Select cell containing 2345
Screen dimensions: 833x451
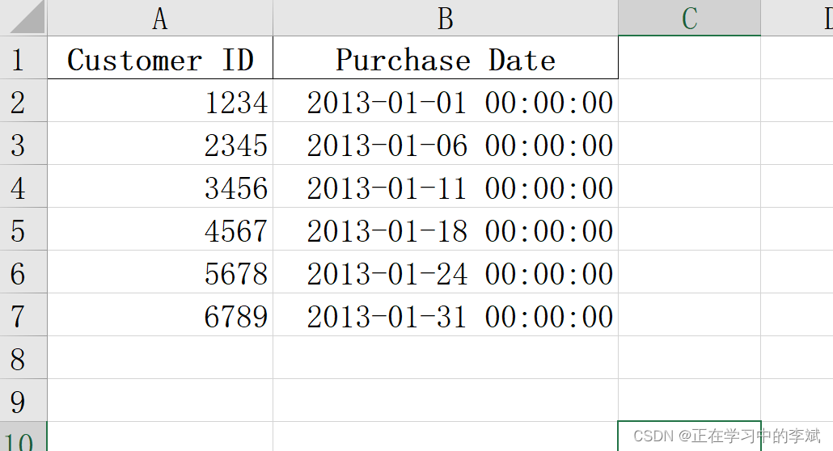[x=160, y=143]
